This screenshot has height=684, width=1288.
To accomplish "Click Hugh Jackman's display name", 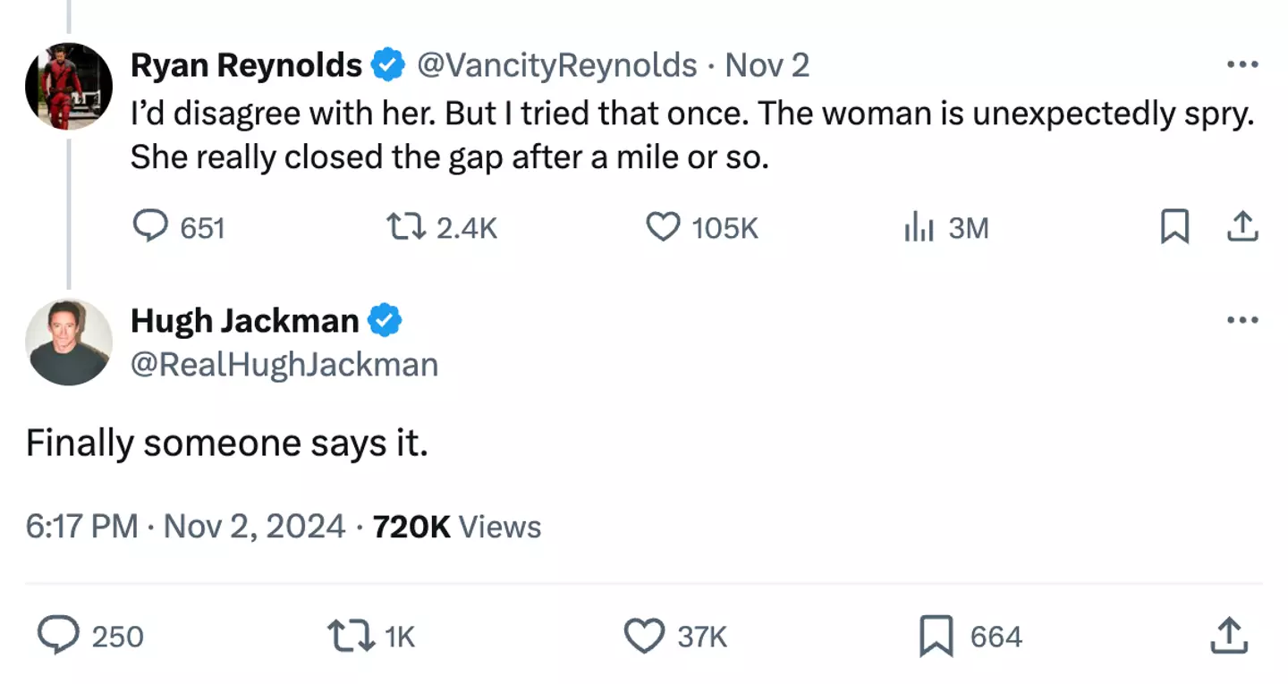I will pos(244,320).
